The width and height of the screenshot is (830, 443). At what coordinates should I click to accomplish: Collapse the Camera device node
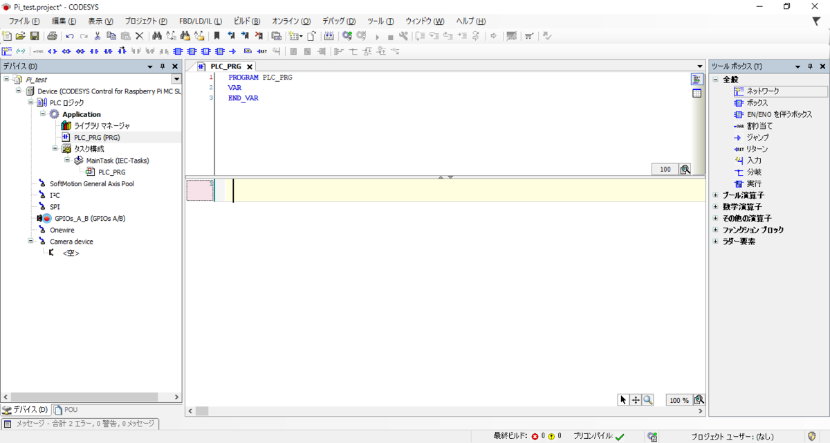[x=30, y=241]
